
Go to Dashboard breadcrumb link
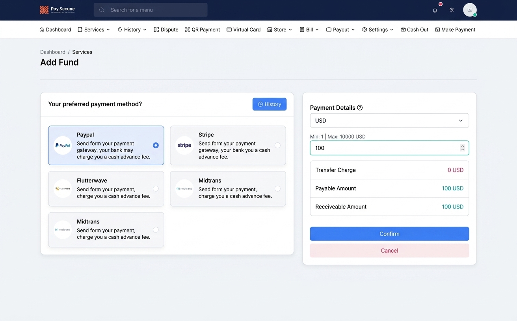click(x=53, y=52)
